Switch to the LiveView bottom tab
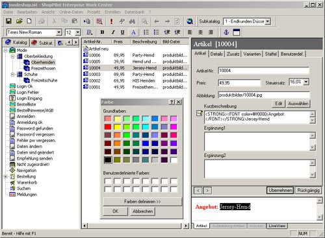Screen dimensions: 325x238 277,226
